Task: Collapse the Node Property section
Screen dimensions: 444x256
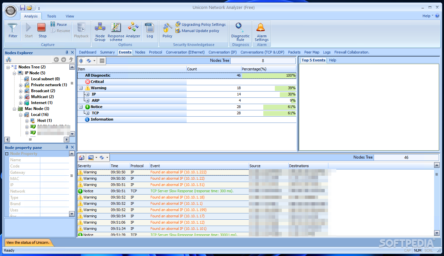Action: 7,154
